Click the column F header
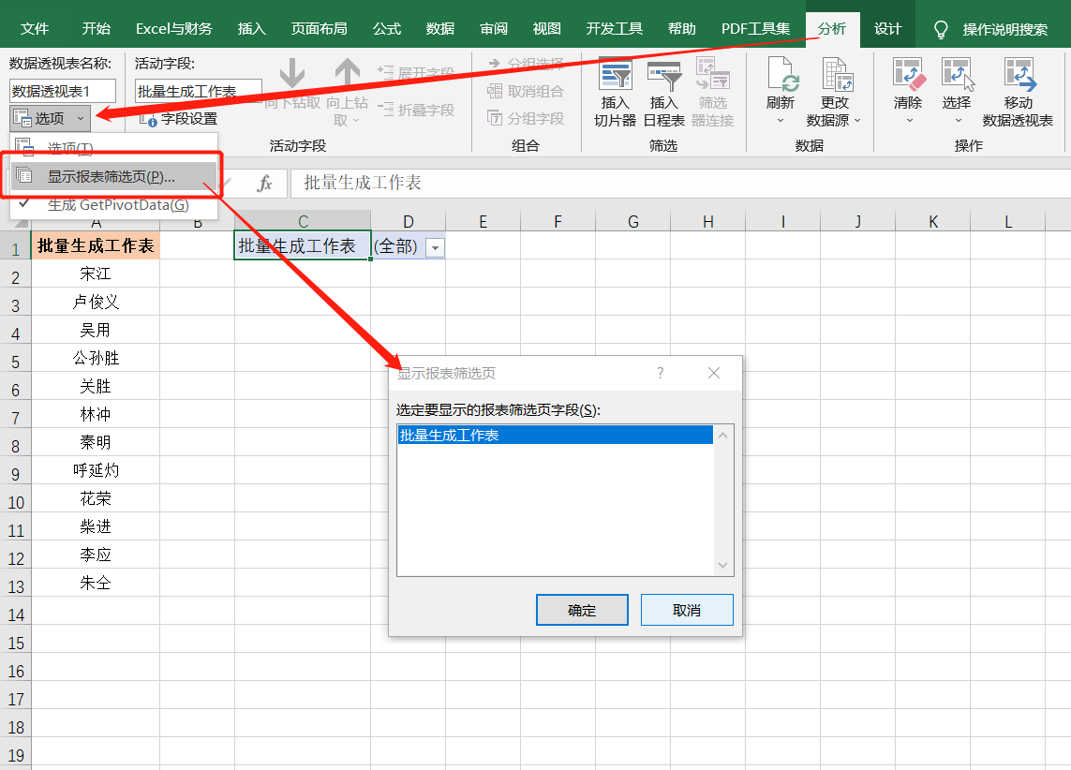Image resolution: width=1071 pixels, height=770 pixels. pos(558,221)
